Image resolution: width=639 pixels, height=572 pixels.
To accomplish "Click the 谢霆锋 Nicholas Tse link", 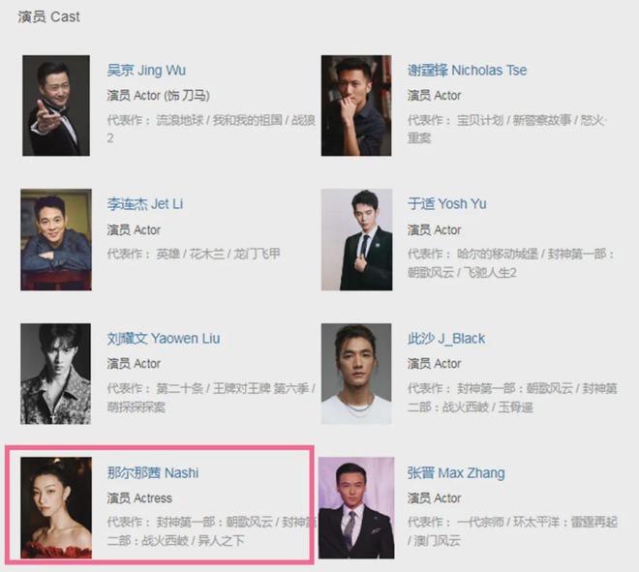I will click(467, 70).
